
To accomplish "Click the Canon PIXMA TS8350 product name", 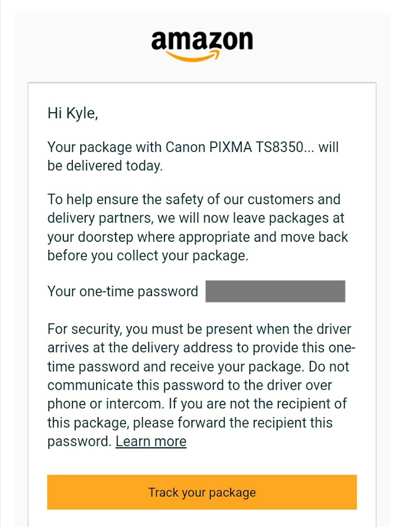I will point(234,147).
